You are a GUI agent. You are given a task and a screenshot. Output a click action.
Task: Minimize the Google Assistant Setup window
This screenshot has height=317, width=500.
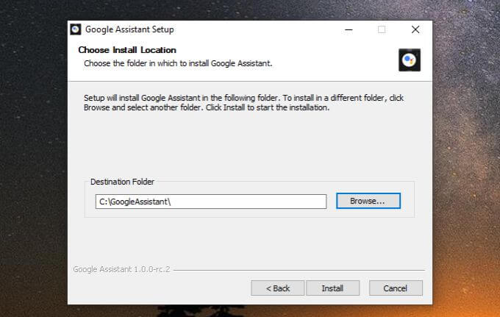point(347,30)
